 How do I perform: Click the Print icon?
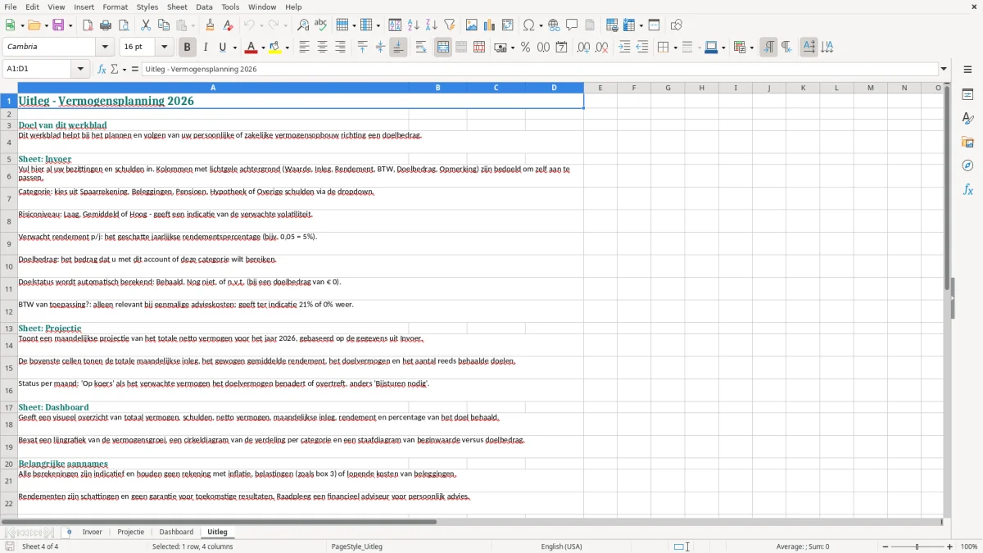[106, 25]
